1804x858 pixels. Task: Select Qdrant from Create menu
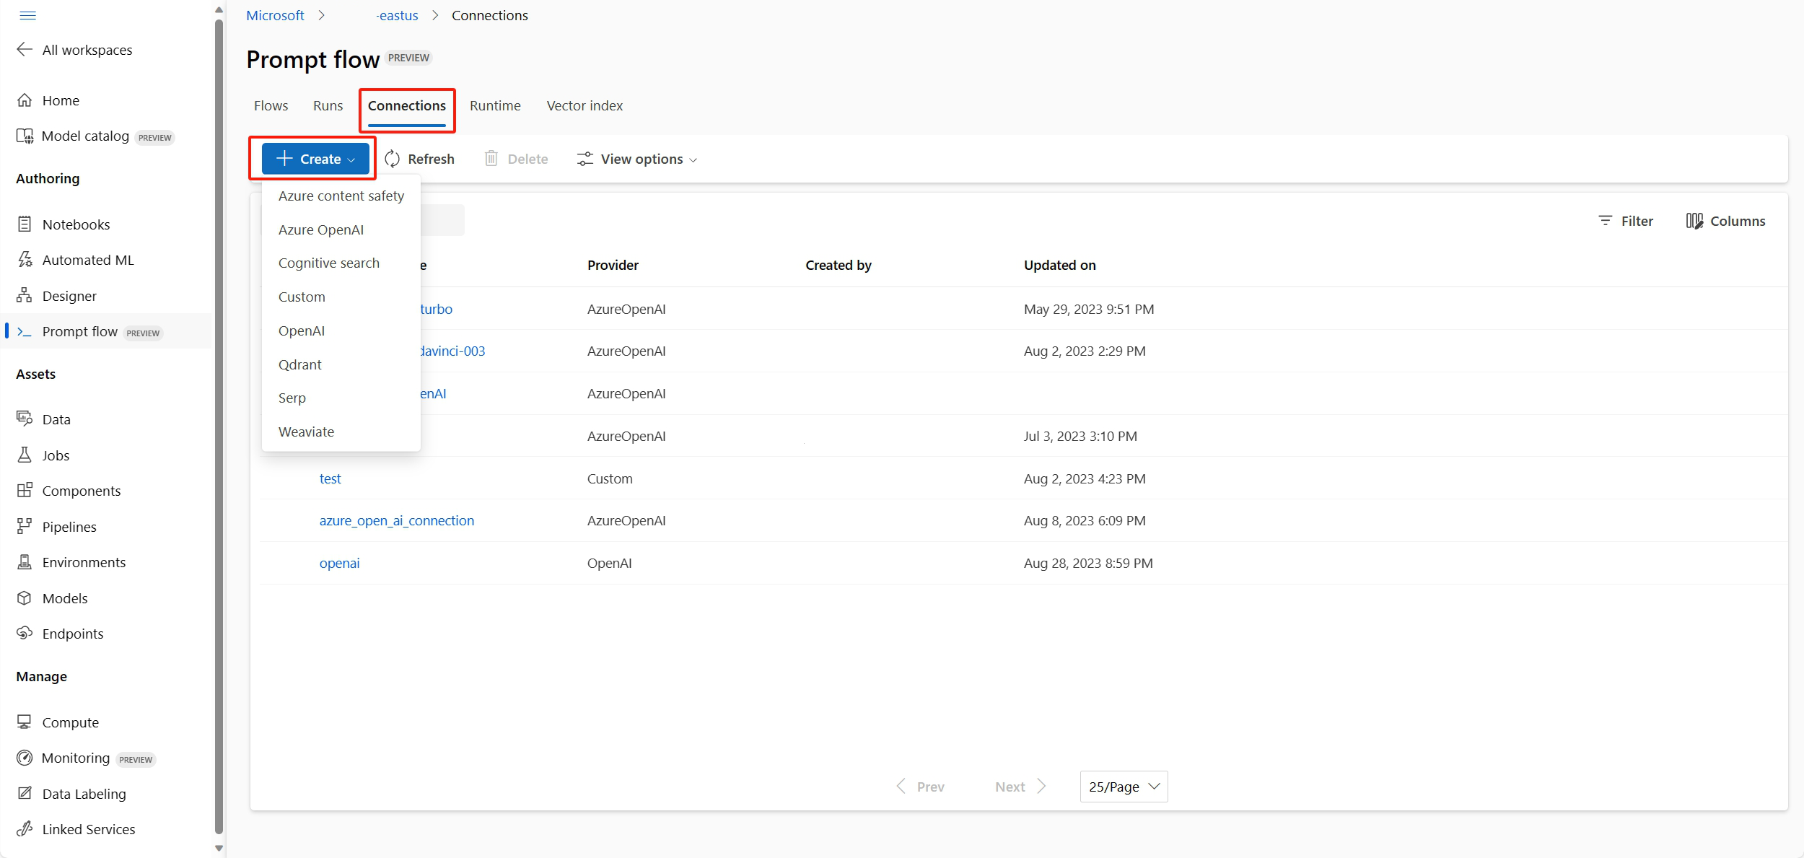pyautogui.click(x=299, y=364)
